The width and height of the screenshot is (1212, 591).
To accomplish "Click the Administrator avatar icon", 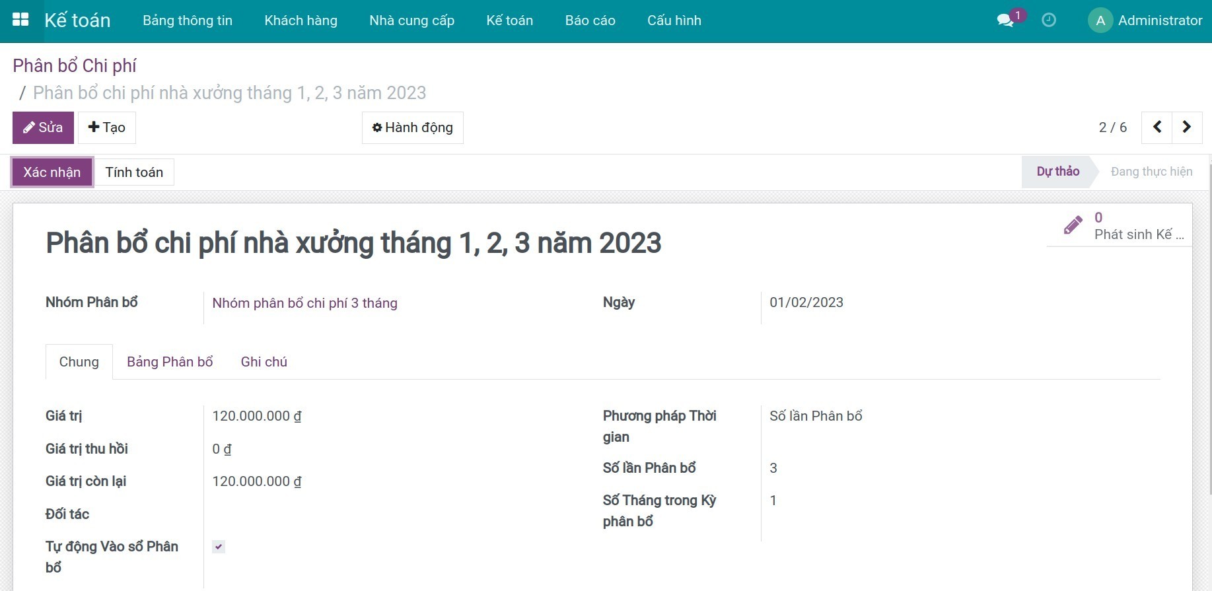I will (1100, 20).
